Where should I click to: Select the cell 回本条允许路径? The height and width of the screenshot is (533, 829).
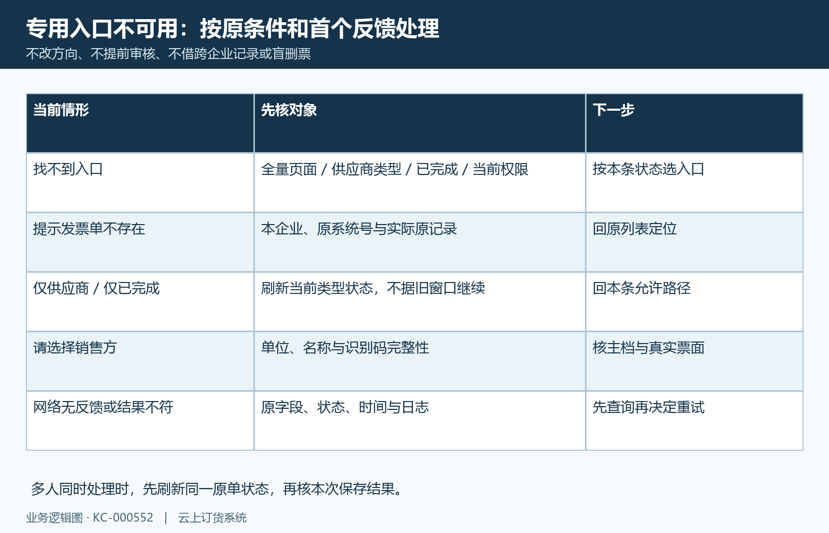pyautogui.click(x=694, y=302)
